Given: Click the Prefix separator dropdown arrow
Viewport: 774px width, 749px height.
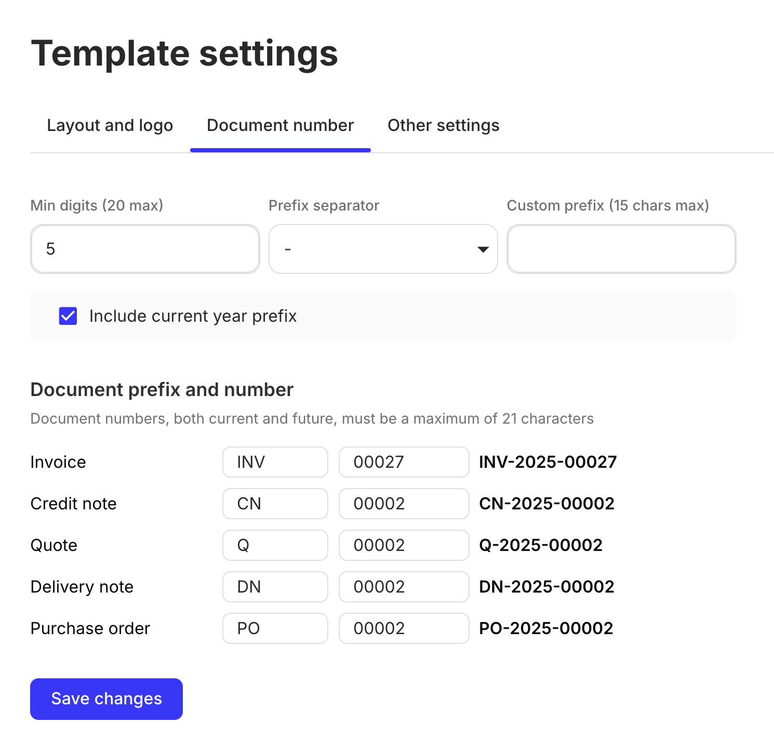Looking at the screenshot, I should 482,249.
